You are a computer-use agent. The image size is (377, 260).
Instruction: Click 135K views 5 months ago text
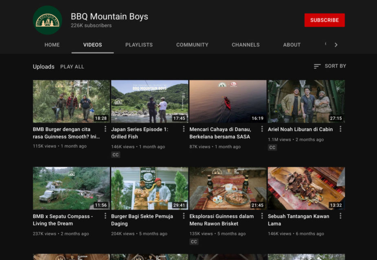[x=217, y=234]
